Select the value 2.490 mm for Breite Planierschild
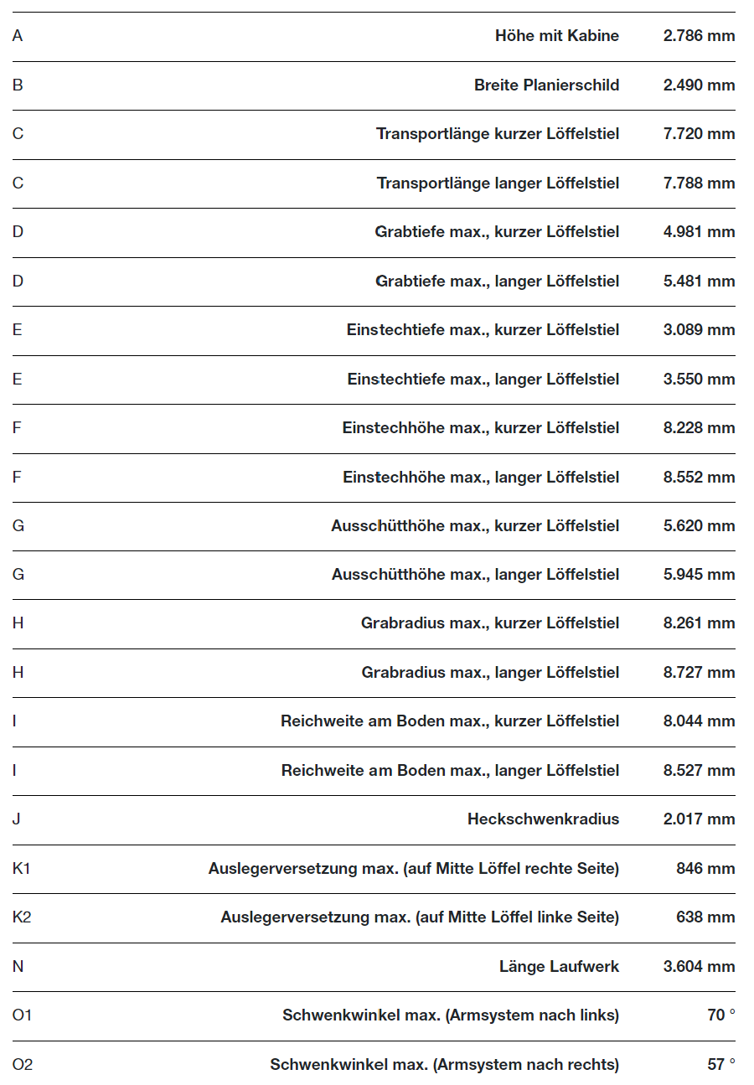754x1085 pixels. click(700, 85)
